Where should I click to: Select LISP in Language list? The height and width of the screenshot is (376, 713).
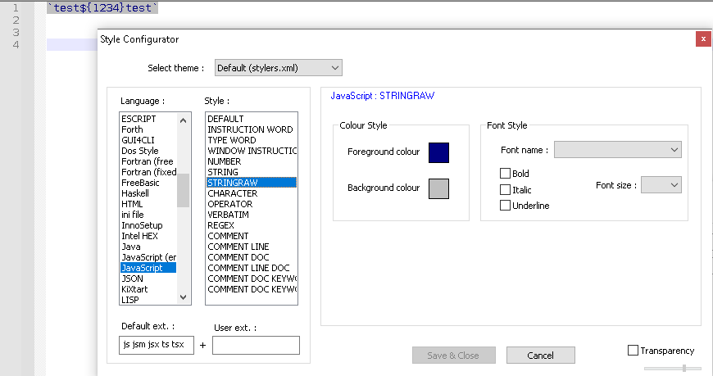click(148, 300)
